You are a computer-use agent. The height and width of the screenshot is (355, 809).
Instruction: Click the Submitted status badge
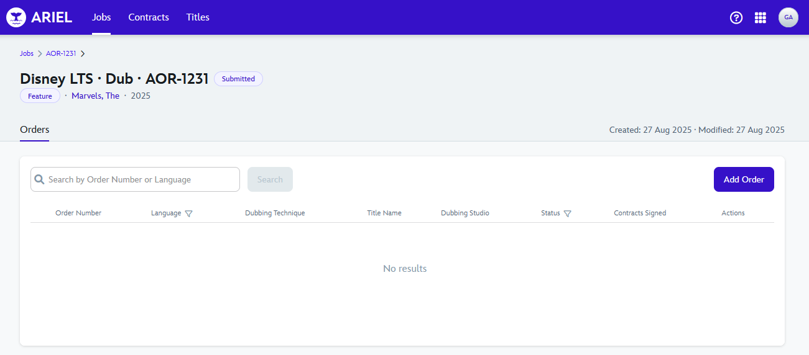point(238,79)
